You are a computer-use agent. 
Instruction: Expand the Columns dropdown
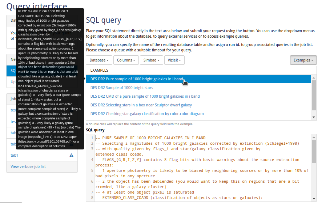[x=126, y=60]
